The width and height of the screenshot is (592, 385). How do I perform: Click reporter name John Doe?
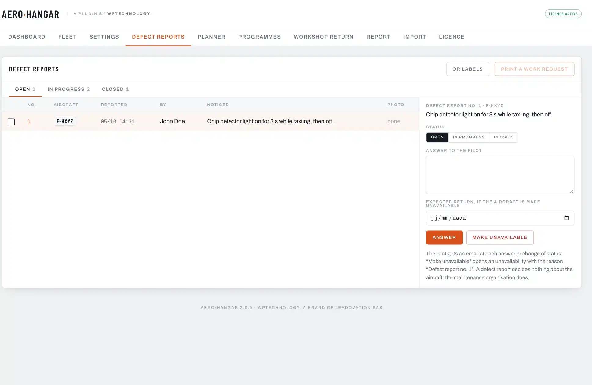(x=172, y=121)
